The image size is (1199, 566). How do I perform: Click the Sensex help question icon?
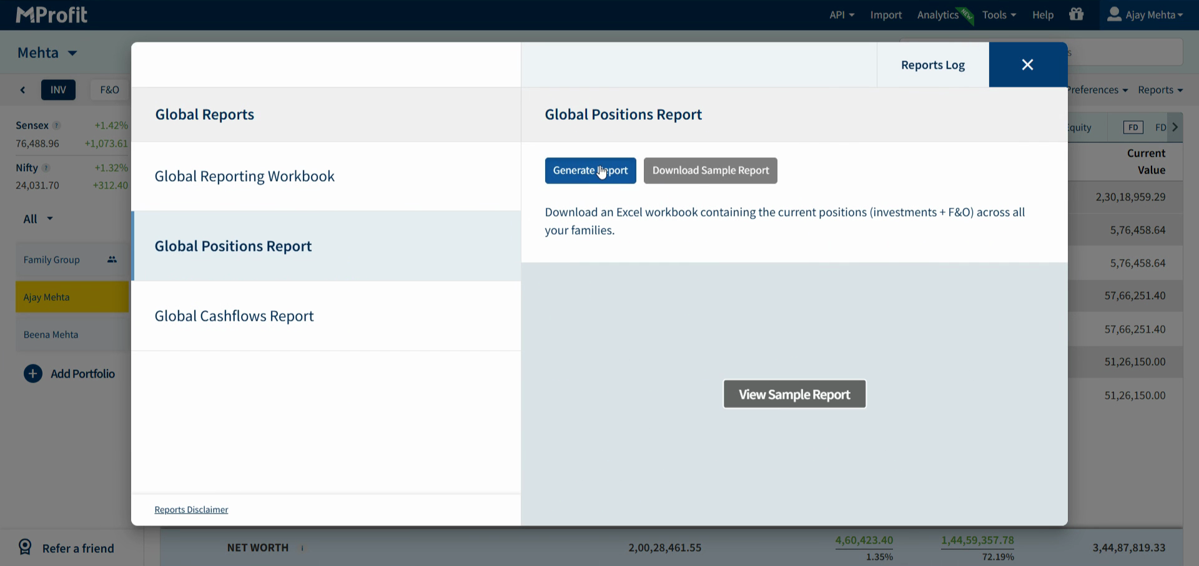[x=56, y=125]
